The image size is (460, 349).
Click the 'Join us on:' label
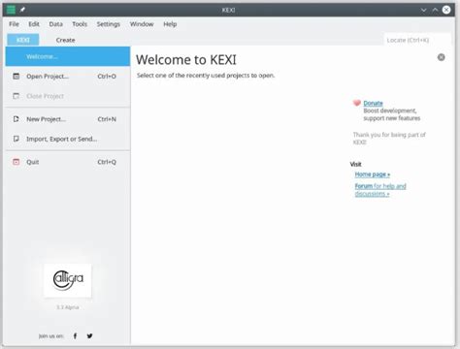[51, 336]
